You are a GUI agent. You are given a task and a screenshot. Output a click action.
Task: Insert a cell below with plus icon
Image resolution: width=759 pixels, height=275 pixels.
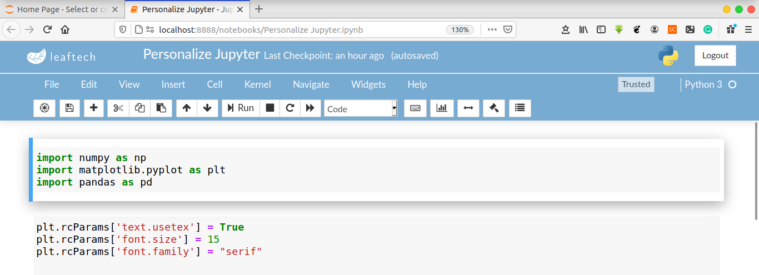coord(94,108)
